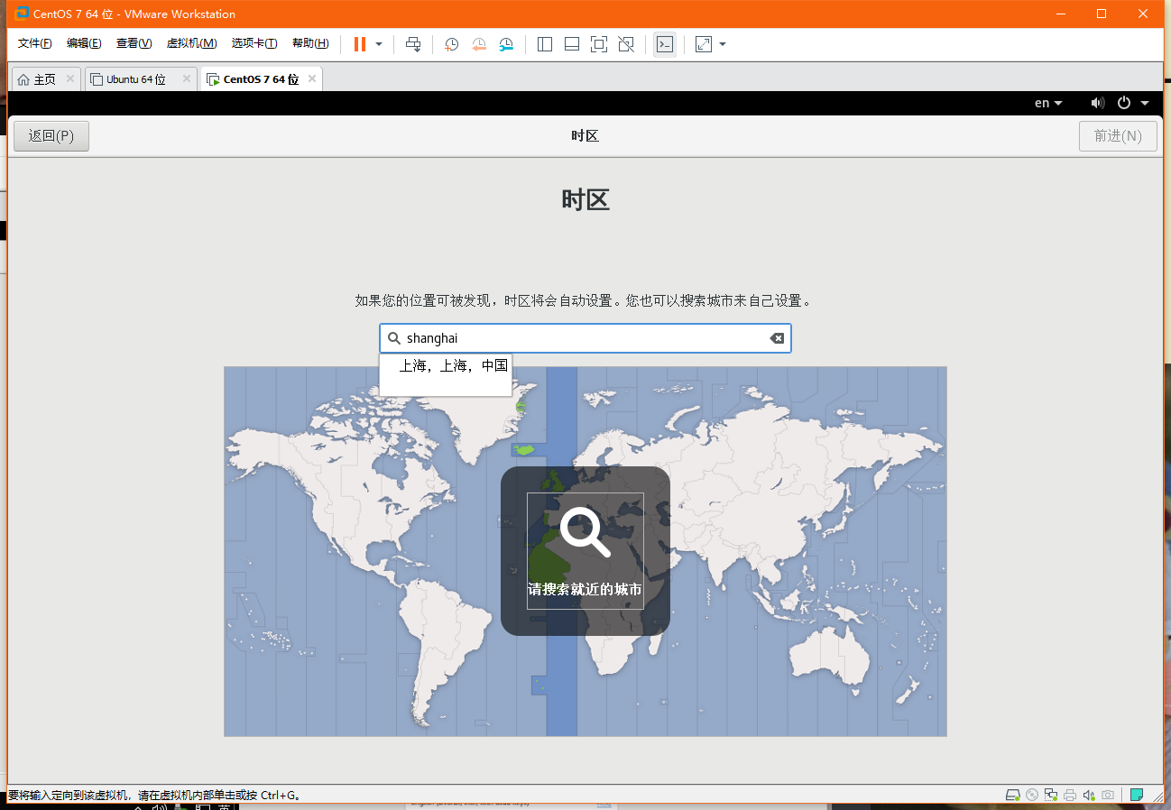Screen dimensions: 1171x810
Task: Enter full screen mode
Action: 598,44
